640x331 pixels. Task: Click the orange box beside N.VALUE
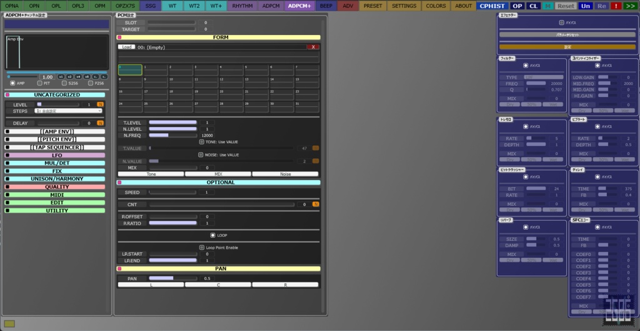[x=316, y=161]
